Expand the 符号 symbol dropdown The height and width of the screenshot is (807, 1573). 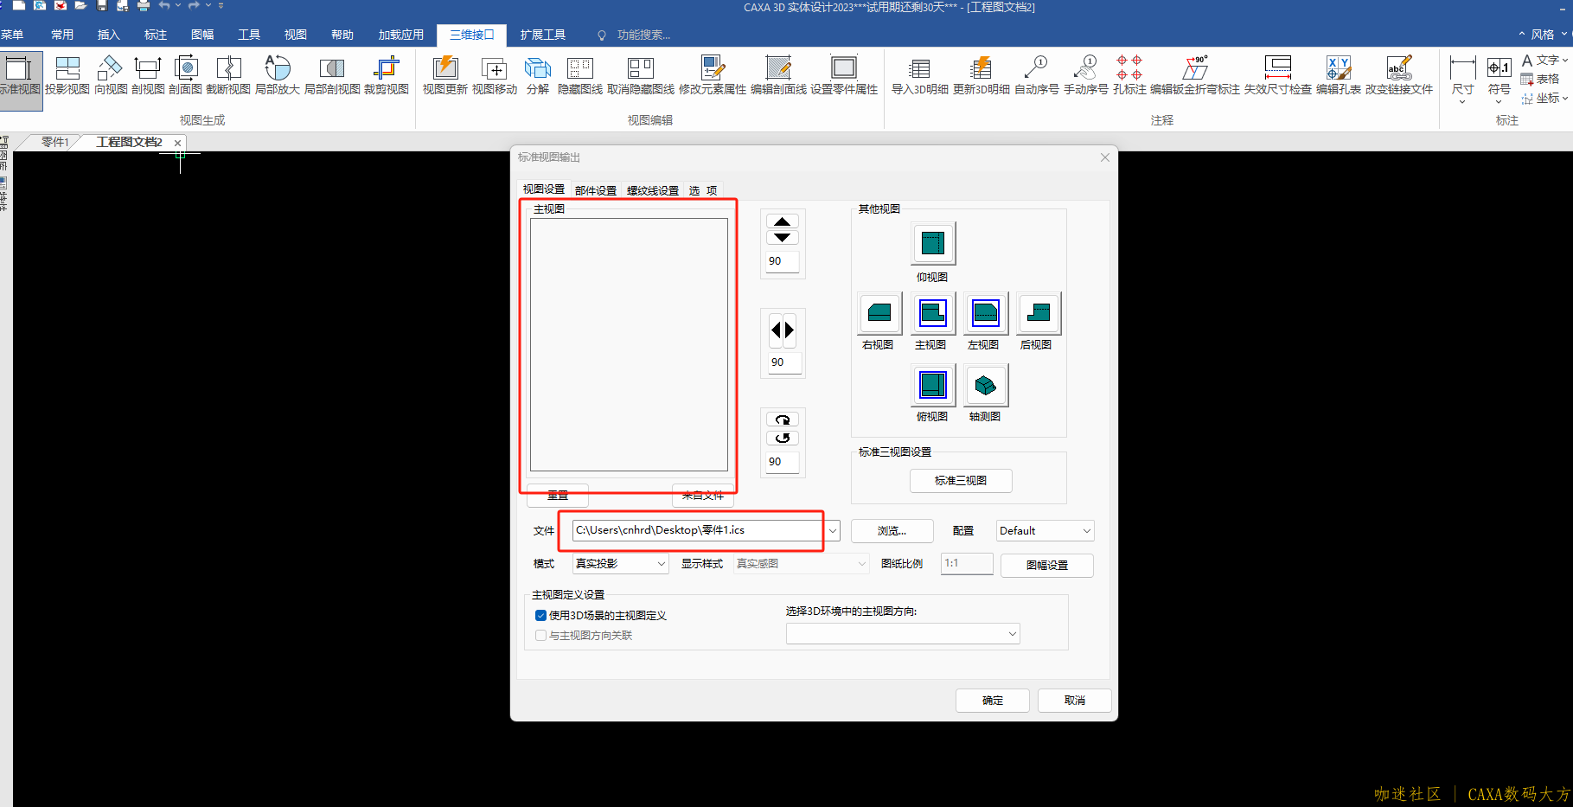point(1499,102)
